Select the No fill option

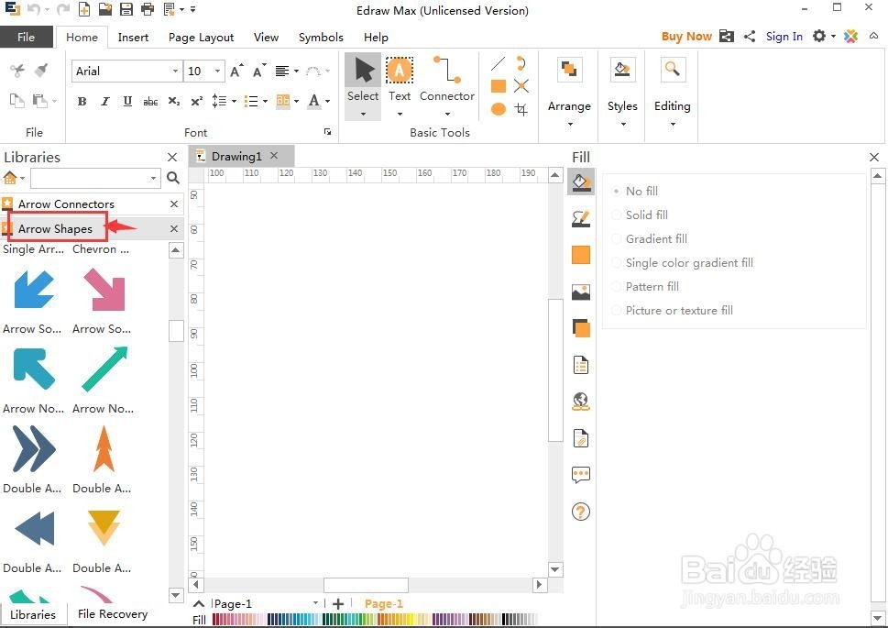click(635, 191)
